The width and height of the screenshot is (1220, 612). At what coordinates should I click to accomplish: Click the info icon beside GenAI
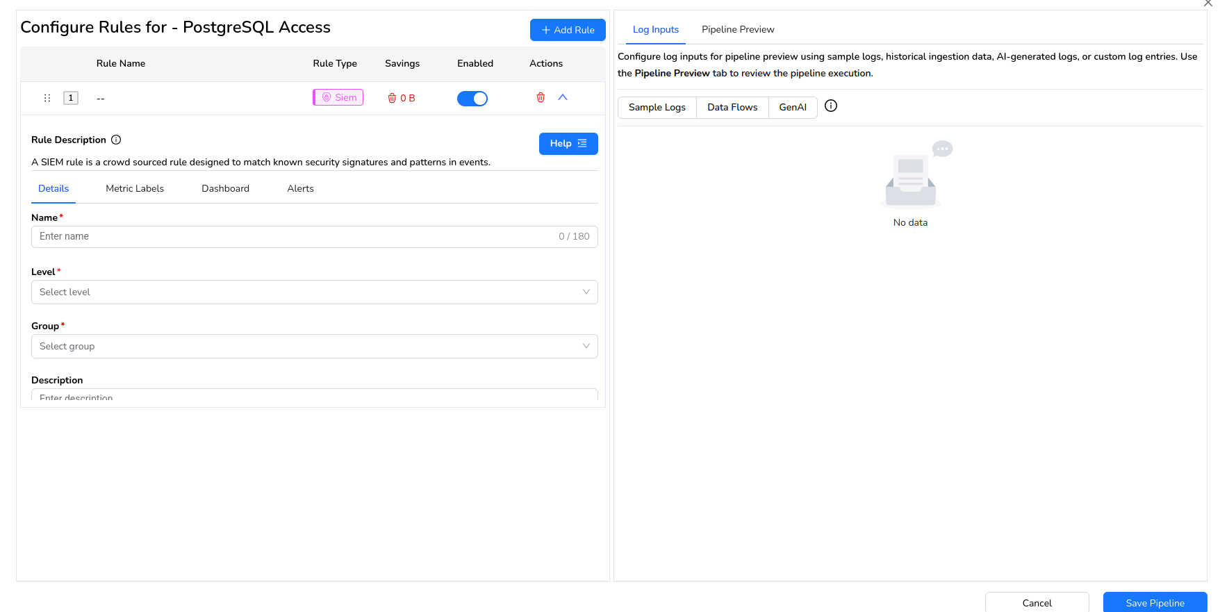pos(830,106)
